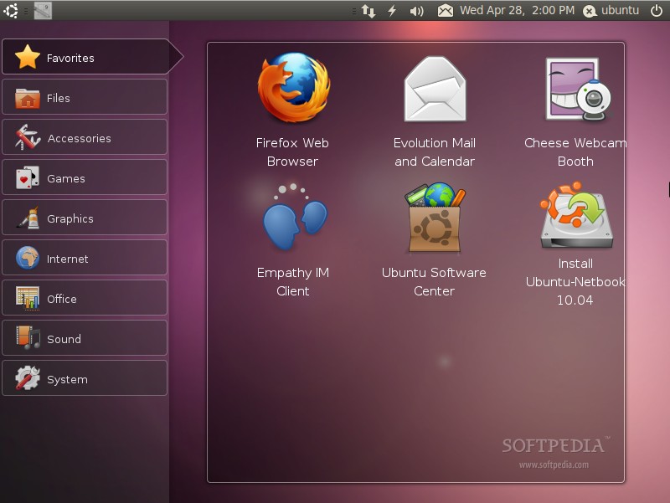Show the Games category
This screenshot has height=503, width=670.
(85, 177)
